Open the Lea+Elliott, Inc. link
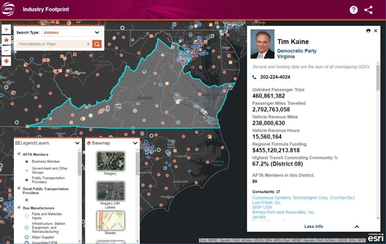Screen dimensions: 386x244 click(x=267, y=203)
